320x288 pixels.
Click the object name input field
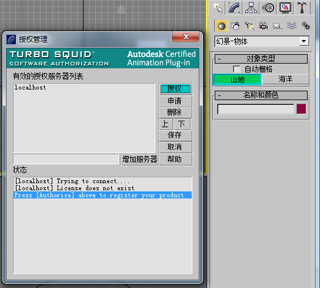click(x=256, y=109)
